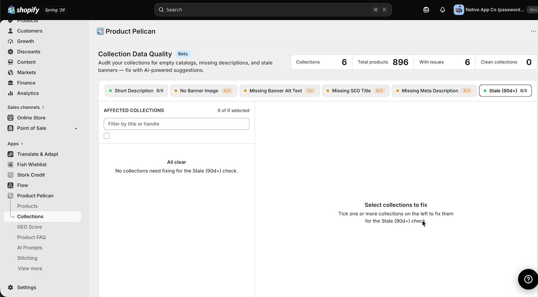Viewport: 538px width, 297px height.
Task: Select the Missing SEO Title tab
Action: click(356, 91)
